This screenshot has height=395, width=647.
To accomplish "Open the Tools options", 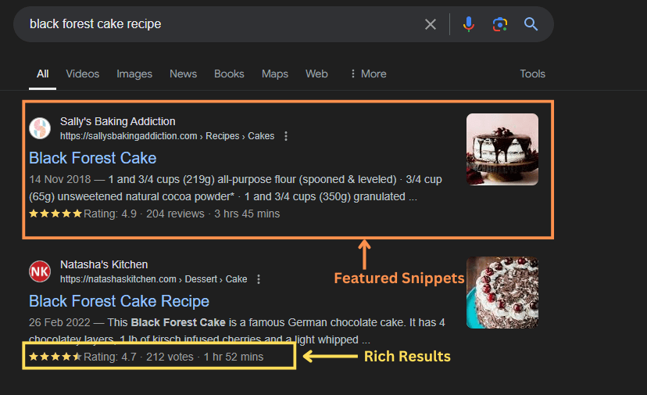I will point(532,74).
